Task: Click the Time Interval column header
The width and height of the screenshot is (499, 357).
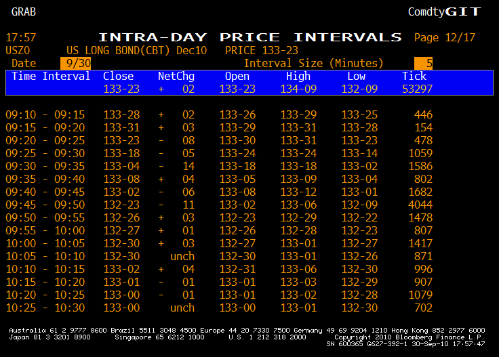Action: (51, 76)
